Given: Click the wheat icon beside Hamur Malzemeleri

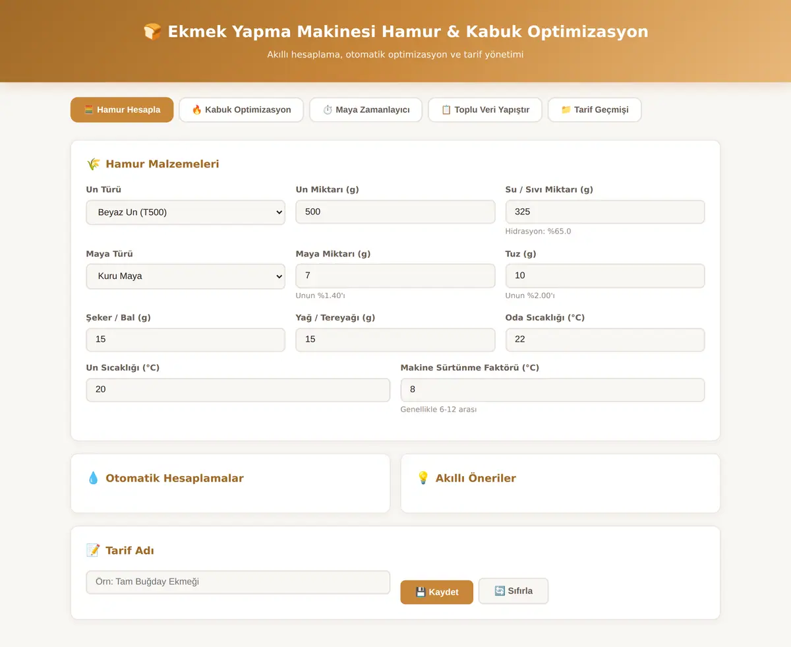Looking at the screenshot, I should point(93,164).
